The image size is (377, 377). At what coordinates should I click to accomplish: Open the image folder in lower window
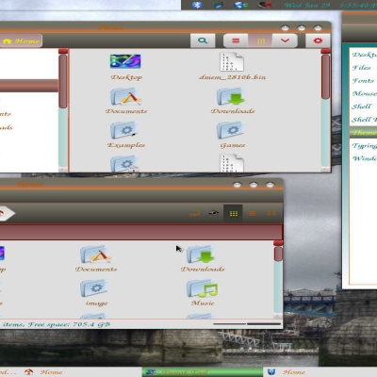click(x=96, y=293)
